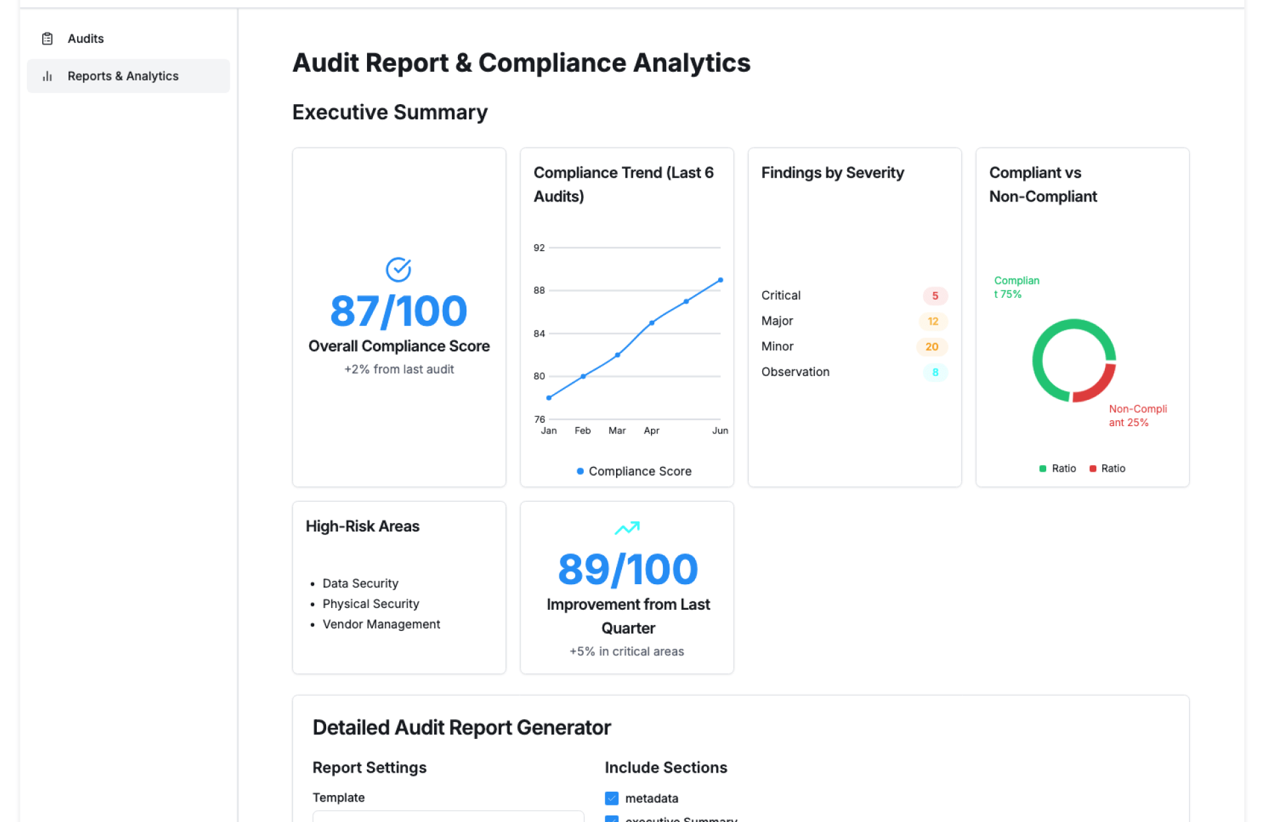The width and height of the screenshot is (1265, 822).
Task: Click the blue Compliance Score legend dot
Action: 580,471
